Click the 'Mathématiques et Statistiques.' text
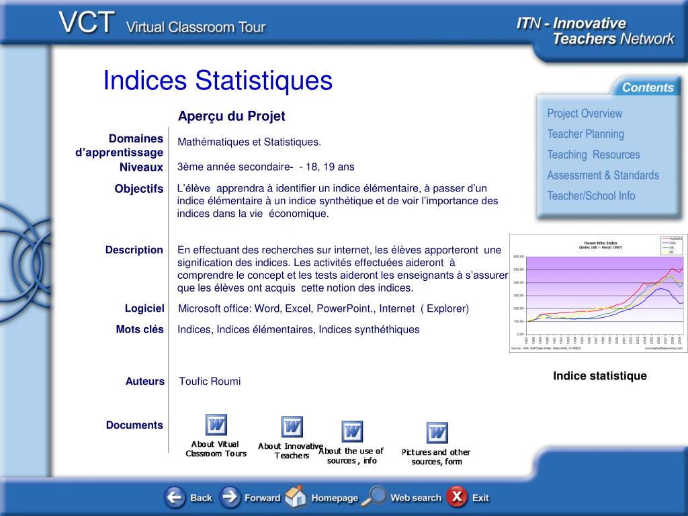 (x=249, y=142)
